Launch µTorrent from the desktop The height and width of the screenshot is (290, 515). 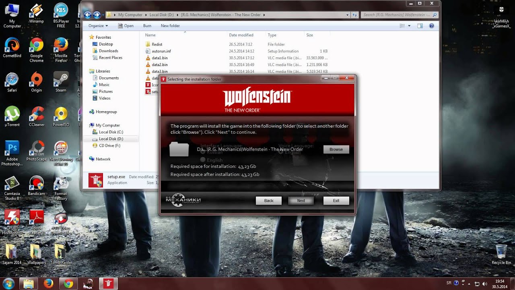tap(12, 117)
